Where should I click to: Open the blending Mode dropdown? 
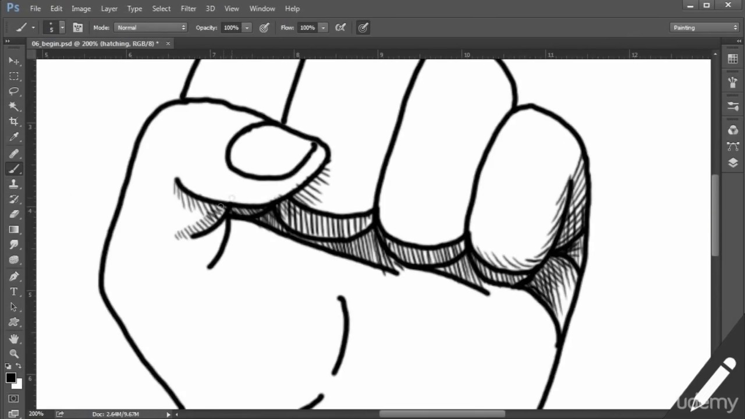(151, 27)
